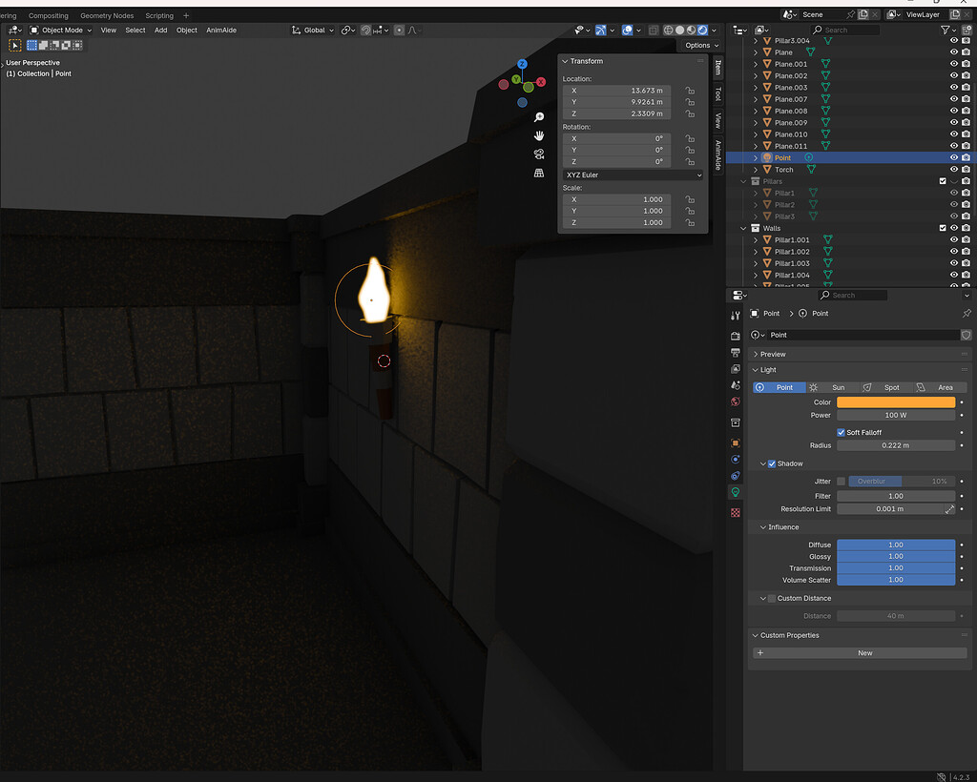The height and width of the screenshot is (782, 977).
Task: Open the Object Properties tab (orange square icon)
Action: coord(735,442)
